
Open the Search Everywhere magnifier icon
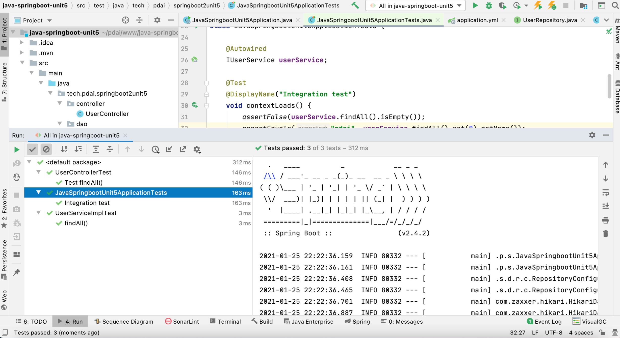pyautogui.click(x=615, y=5)
